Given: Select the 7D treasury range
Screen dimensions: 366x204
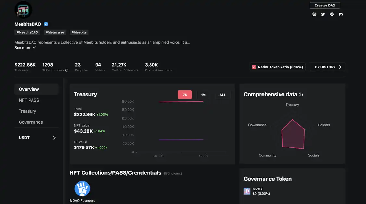Looking at the screenshot, I should (185, 95).
